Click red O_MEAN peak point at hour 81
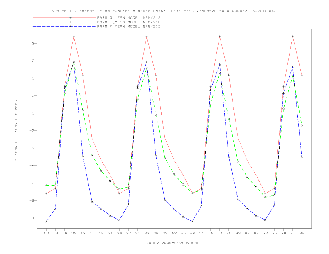 293,37
